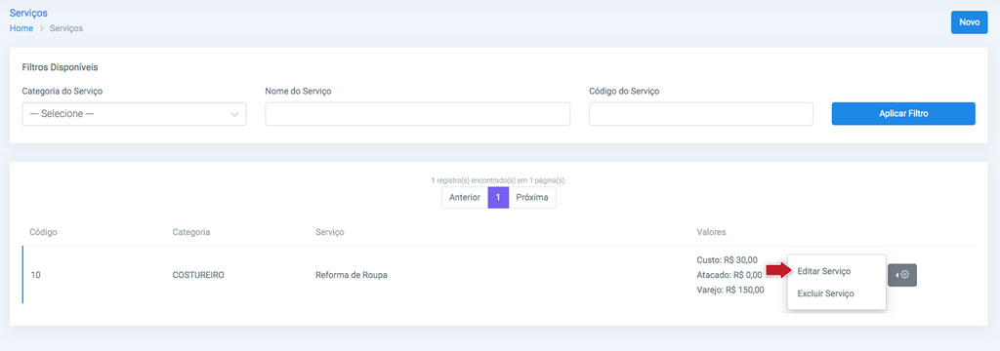Click the Novo button
Viewport: 1000px width, 351px height.
pyautogui.click(x=969, y=22)
